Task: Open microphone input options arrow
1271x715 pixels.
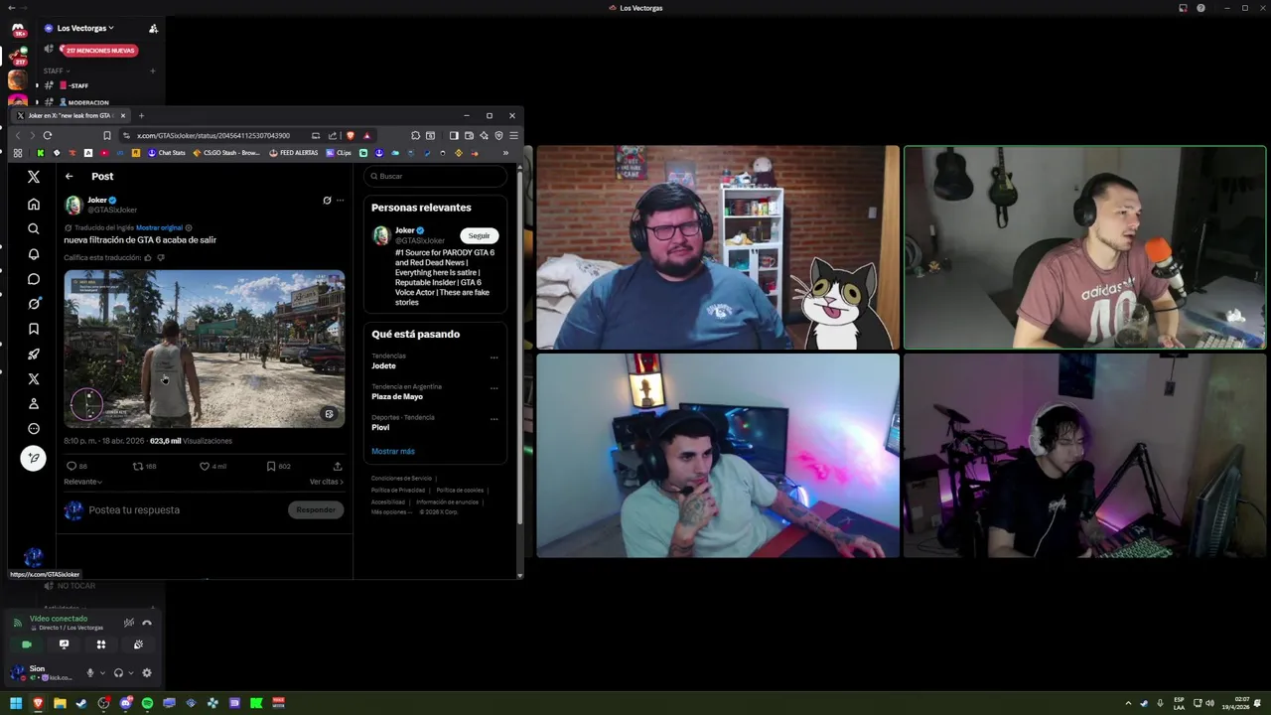Action: click(x=101, y=672)
